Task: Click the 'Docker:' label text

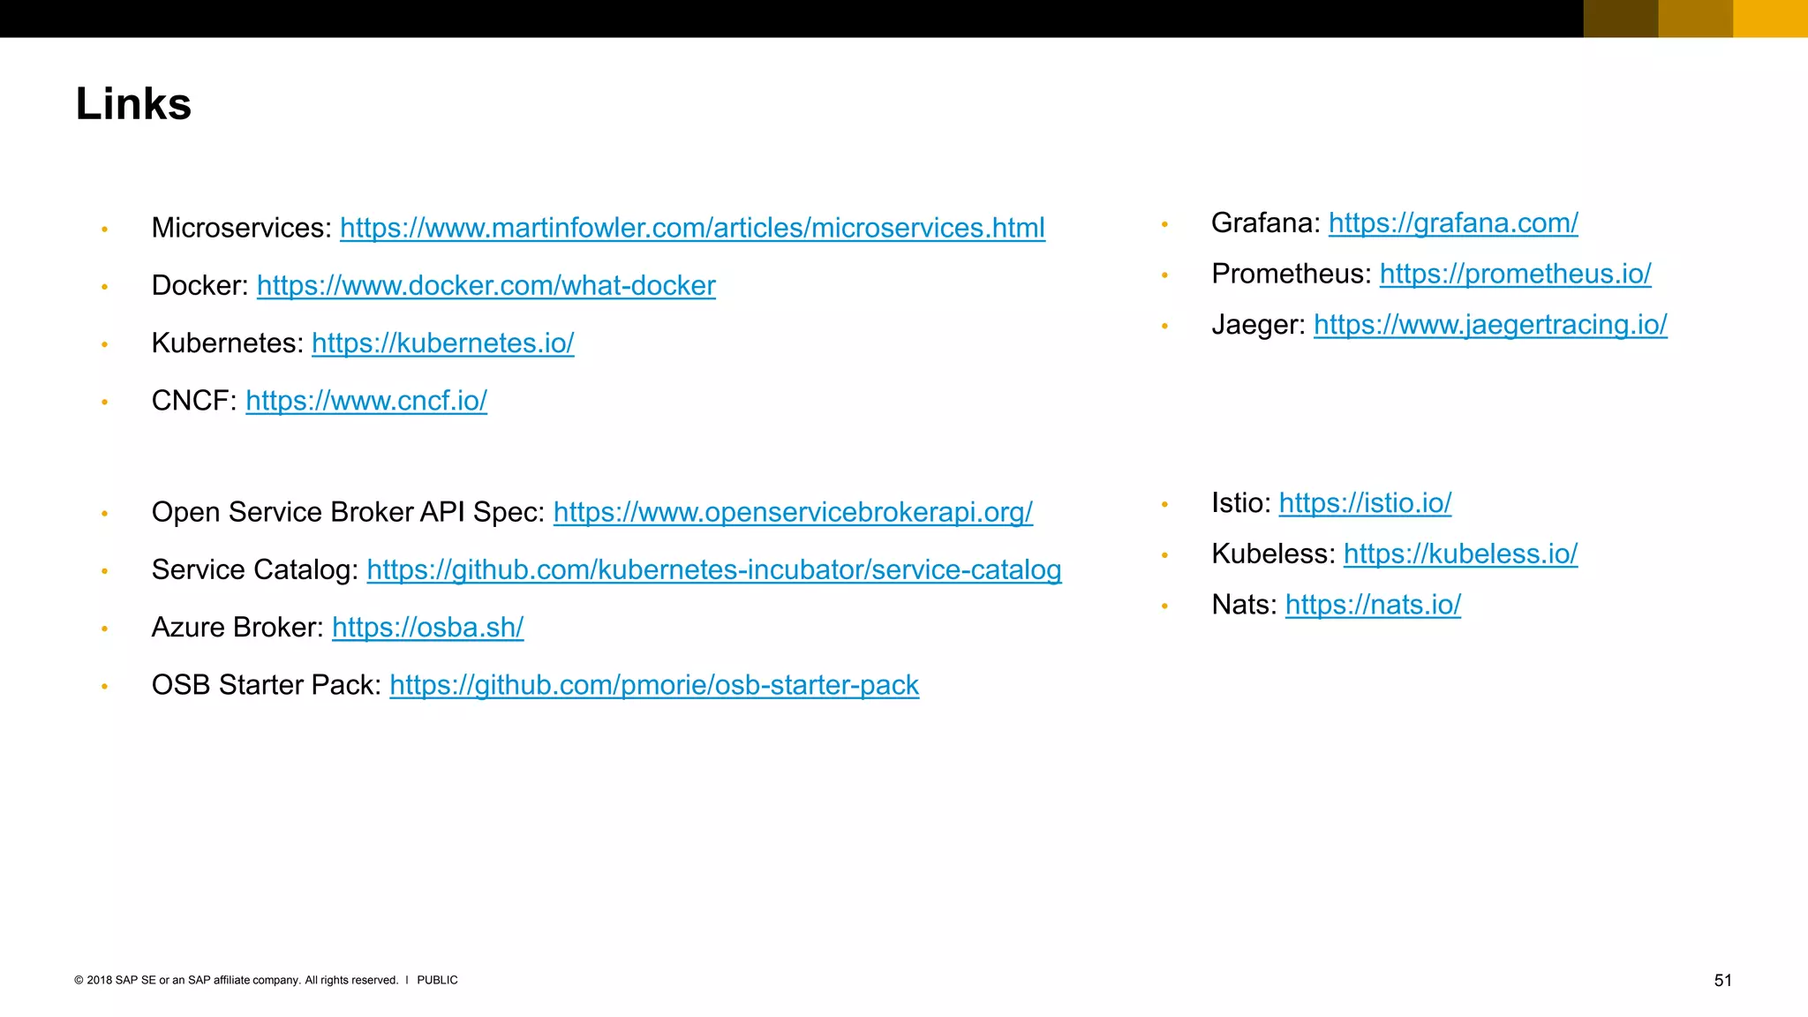Action: [x=200, y=285]
